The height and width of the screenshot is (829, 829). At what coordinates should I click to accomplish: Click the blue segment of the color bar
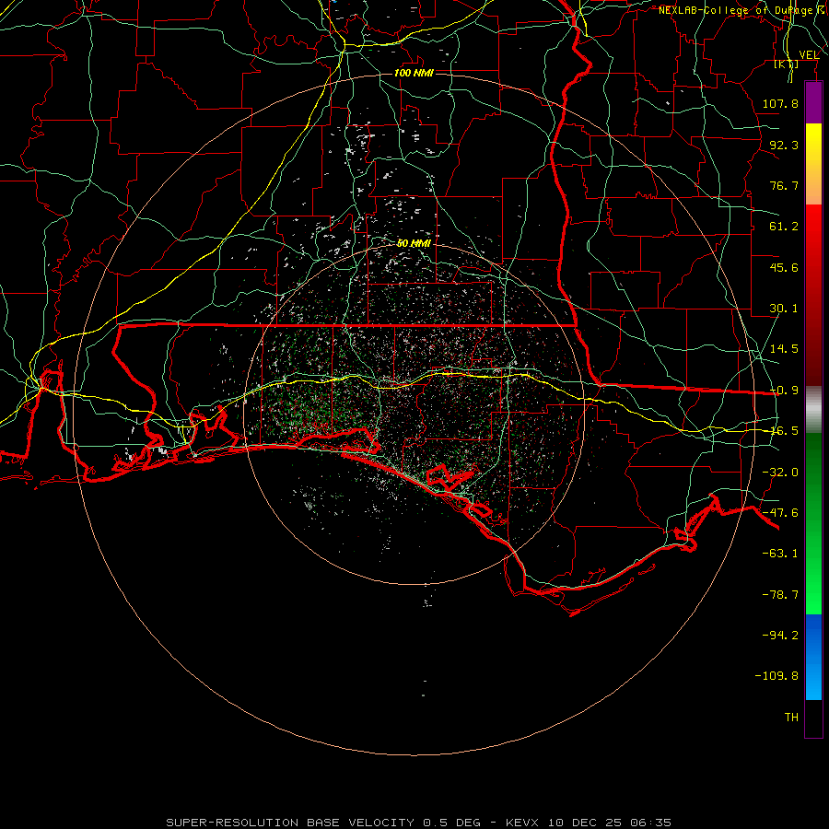(x=813, y=657)
